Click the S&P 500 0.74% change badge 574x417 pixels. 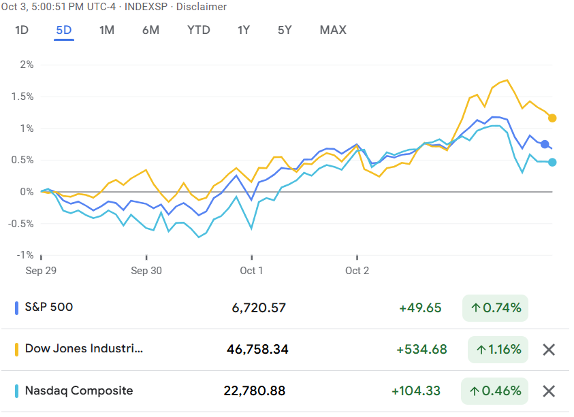pos(494,308)
